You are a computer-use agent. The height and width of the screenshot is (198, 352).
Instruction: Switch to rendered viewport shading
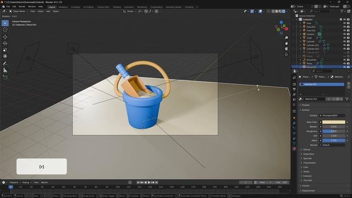(x=284, y=11)
